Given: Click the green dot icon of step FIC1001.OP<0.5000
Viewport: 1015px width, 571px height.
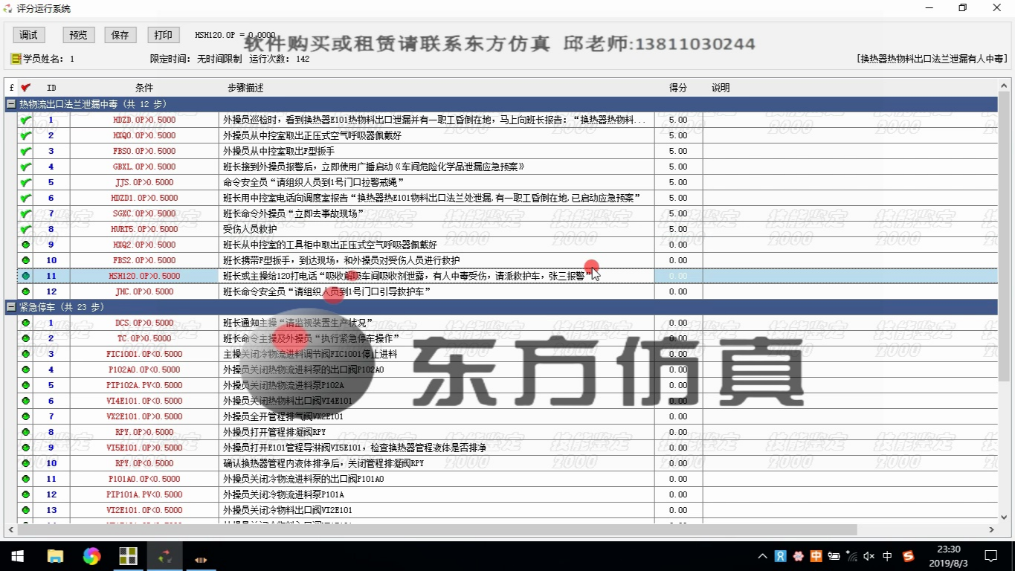Looking at the screenshot, I should [26, 354].
